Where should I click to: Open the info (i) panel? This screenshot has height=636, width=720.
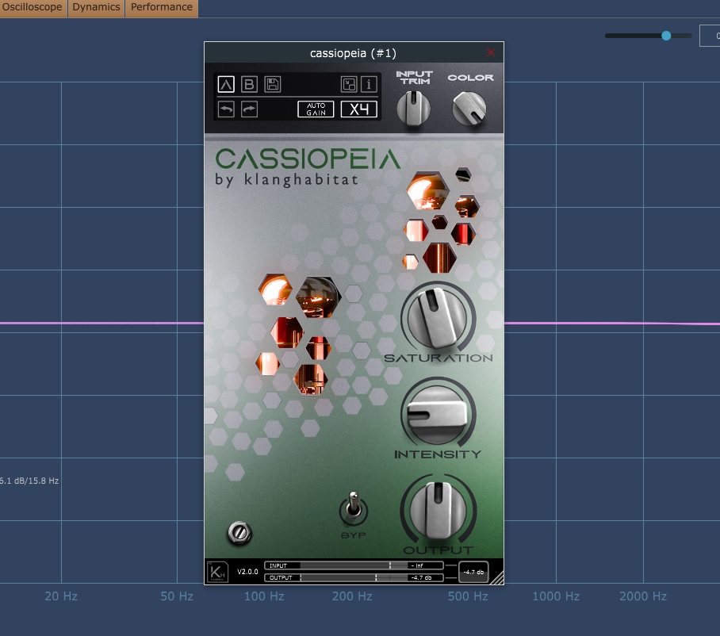point(369,84)
